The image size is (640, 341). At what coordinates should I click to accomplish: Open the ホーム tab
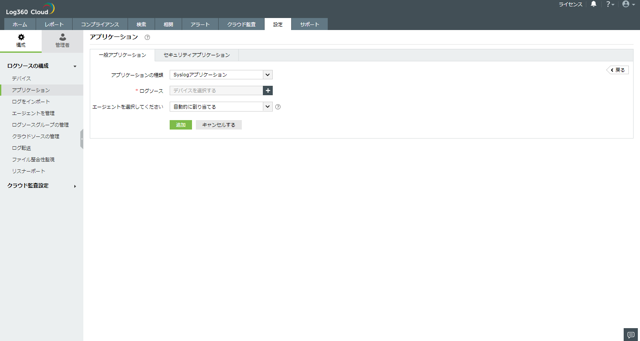tap(20, 24)
